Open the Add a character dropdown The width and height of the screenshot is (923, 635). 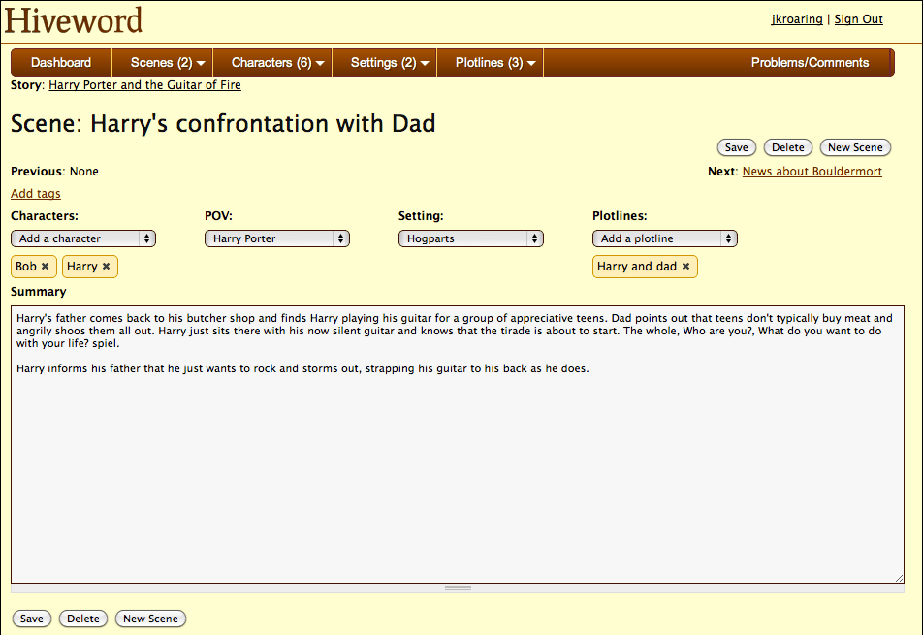point(83,238)
